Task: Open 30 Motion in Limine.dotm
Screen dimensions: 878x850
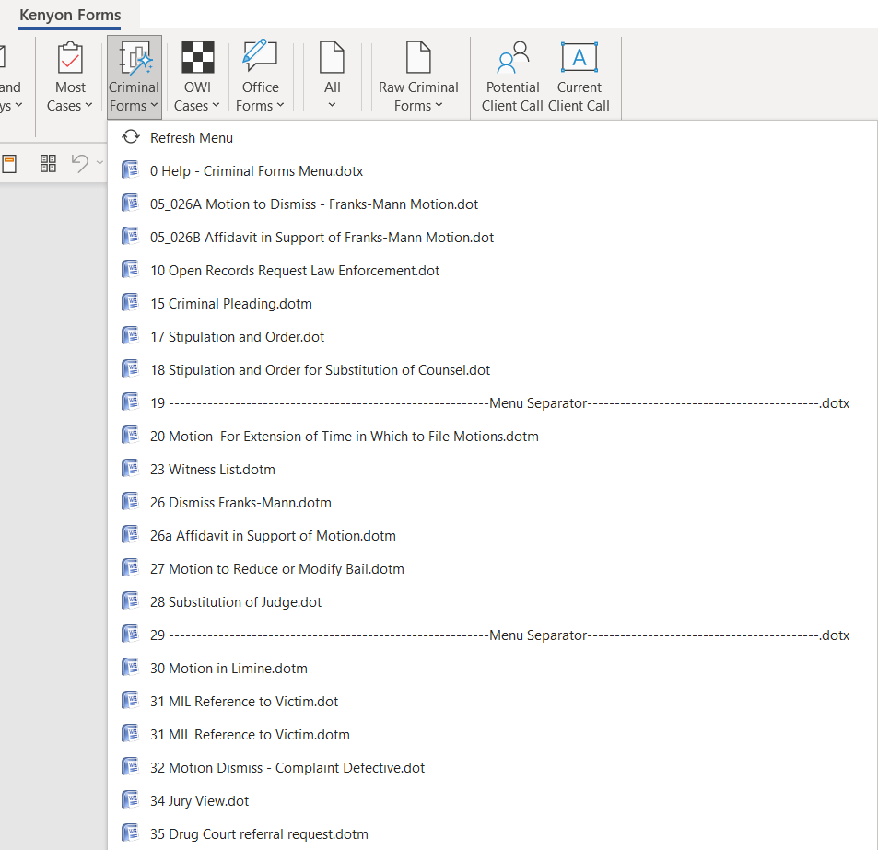Action: coord(492,669)
